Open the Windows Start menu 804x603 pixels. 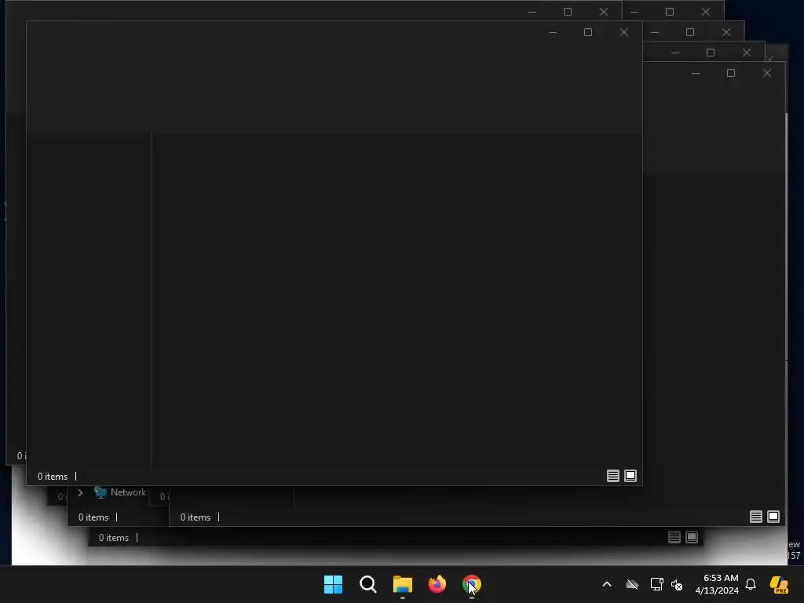coord(333,584)
